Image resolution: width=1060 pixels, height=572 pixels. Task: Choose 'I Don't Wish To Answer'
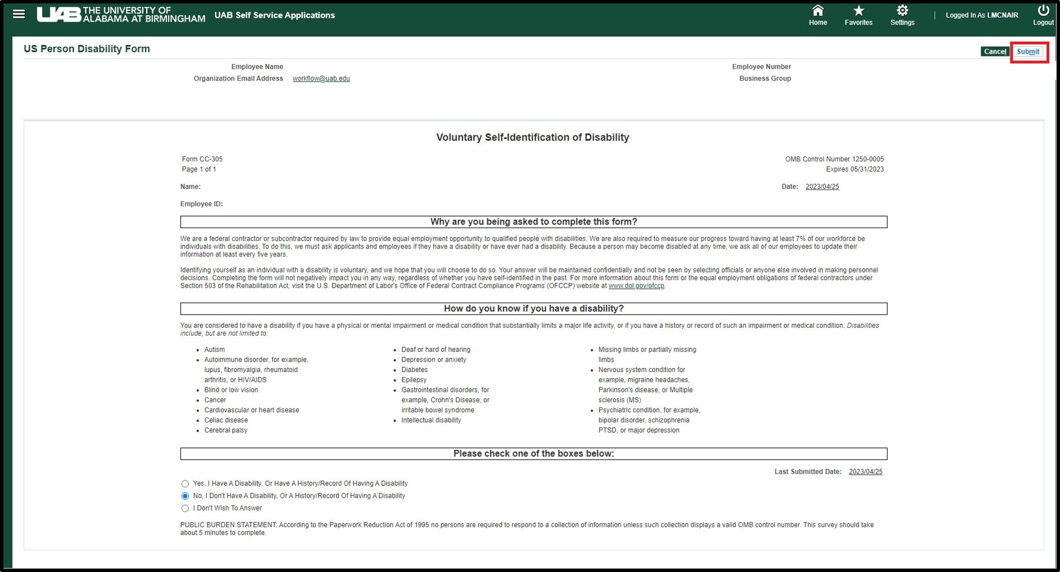[x=185, y=508]
